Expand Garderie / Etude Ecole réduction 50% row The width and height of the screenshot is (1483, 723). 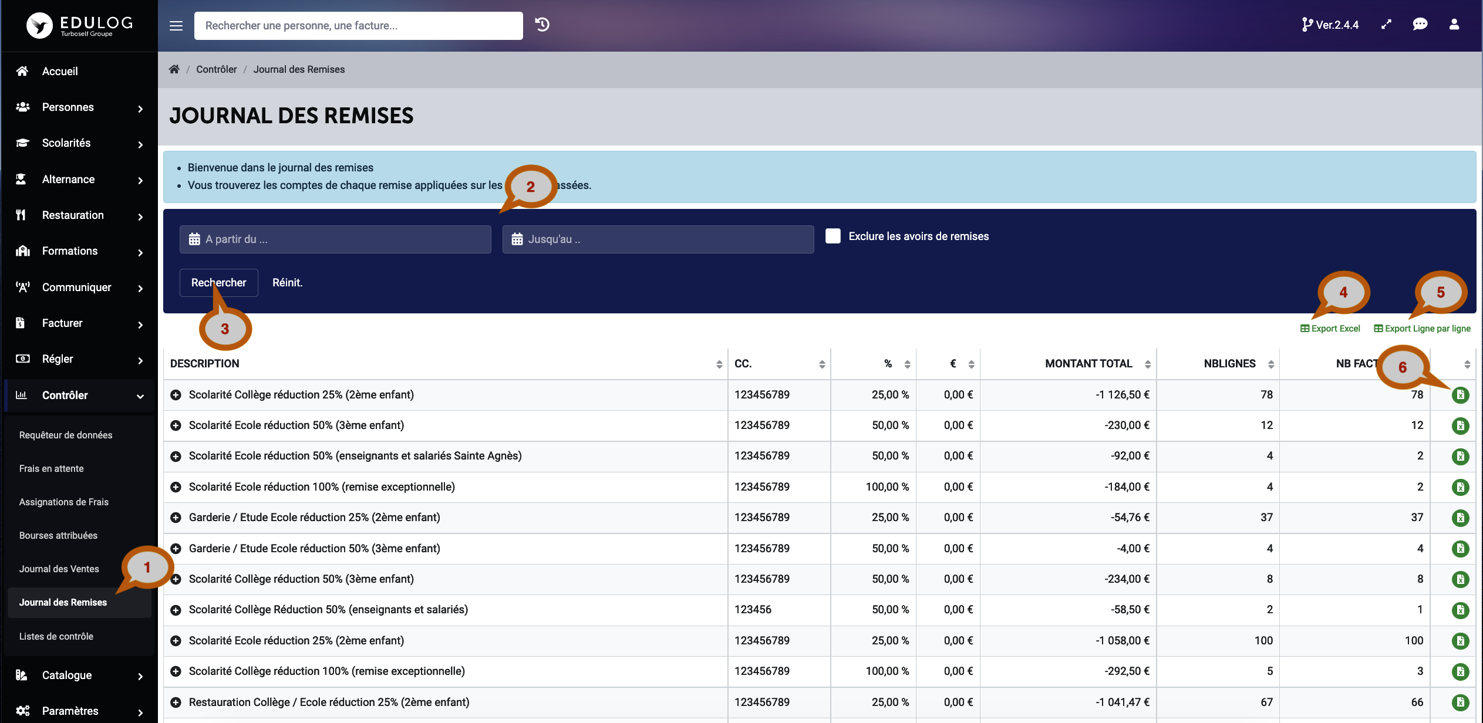(x=176, y=549)
